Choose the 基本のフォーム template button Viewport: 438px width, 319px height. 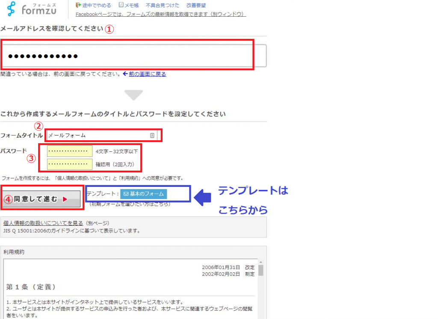click(x=143, y=194)
